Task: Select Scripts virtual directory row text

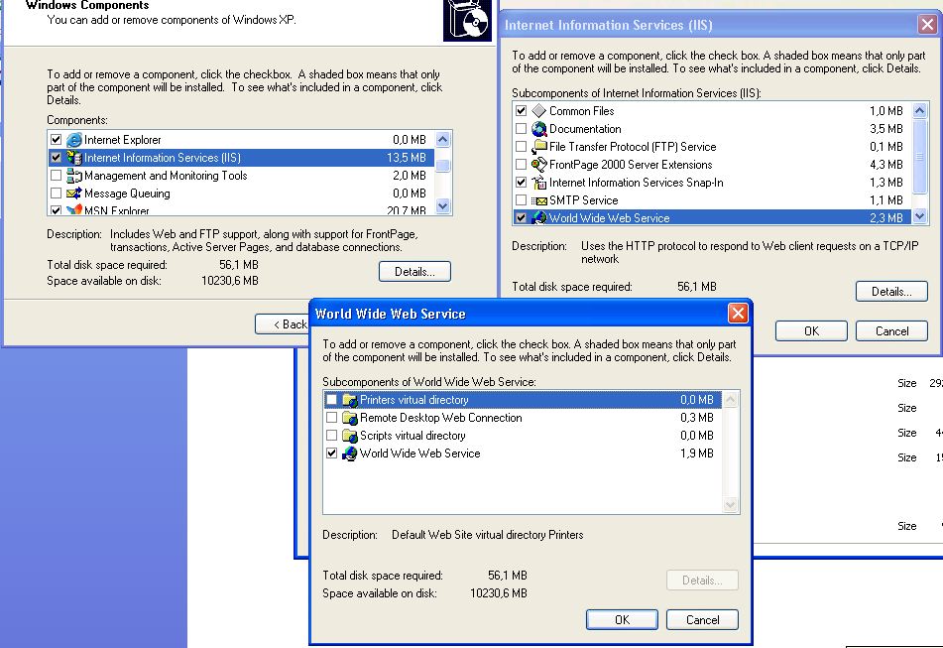Action: [413, 436]
